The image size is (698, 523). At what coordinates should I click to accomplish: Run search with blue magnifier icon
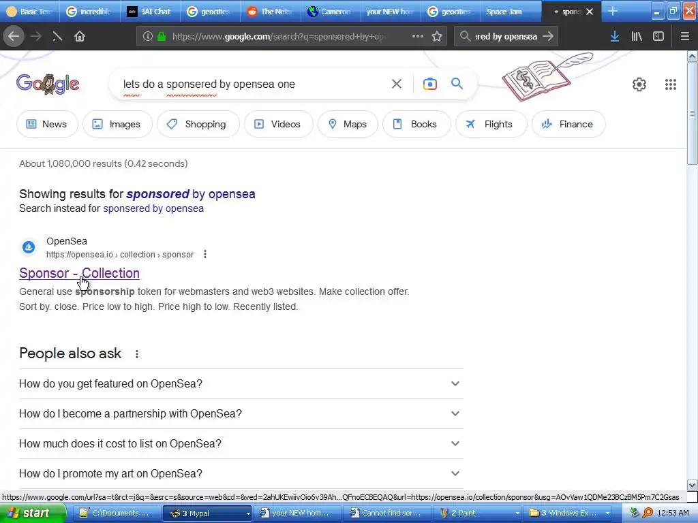[457, 84]
